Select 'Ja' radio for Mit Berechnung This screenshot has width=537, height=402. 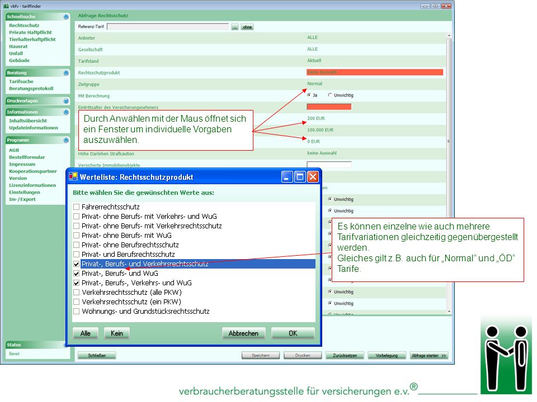click(309, 95)
